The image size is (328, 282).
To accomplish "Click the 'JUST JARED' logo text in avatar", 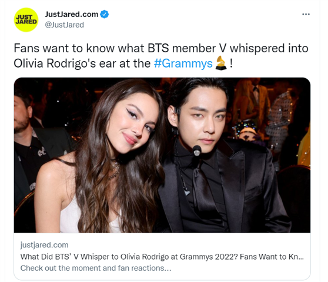I will pyautogui.click(x=26, y=19).
